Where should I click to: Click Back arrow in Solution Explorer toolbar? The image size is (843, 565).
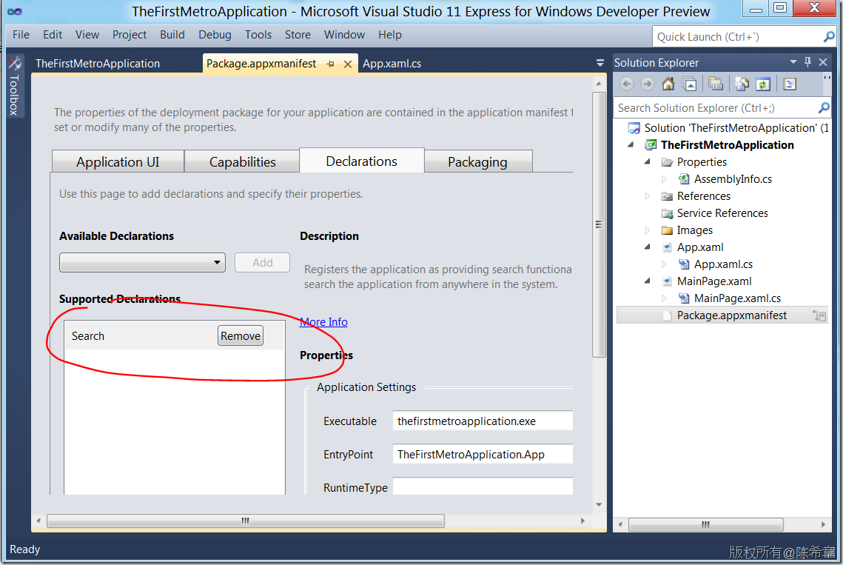pyautogui.click(x=626, y=84)
